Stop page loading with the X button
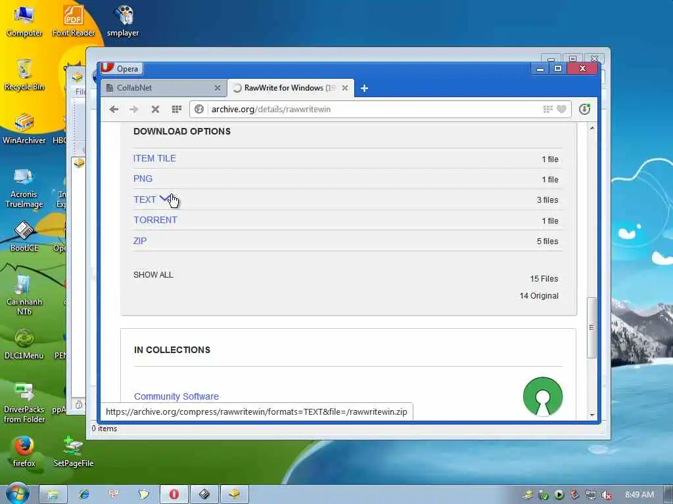 pyautogui.click(x=155, y=110)
